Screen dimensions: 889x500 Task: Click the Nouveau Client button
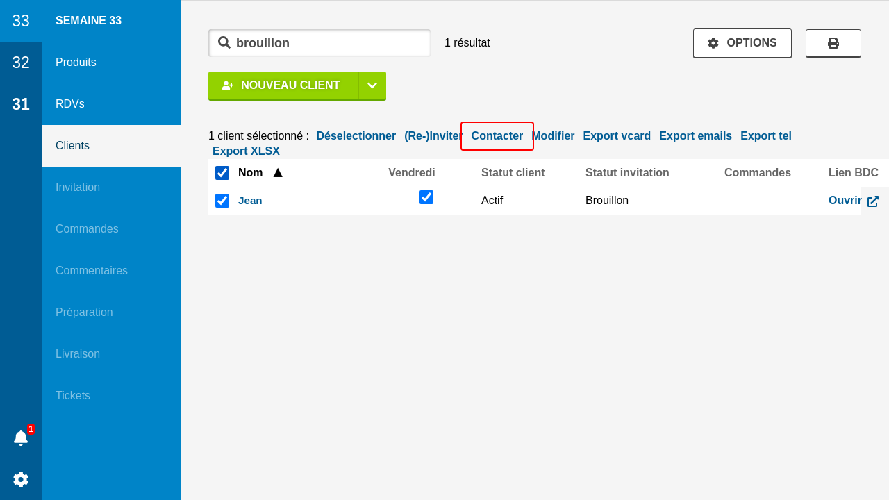pos(283,85)
